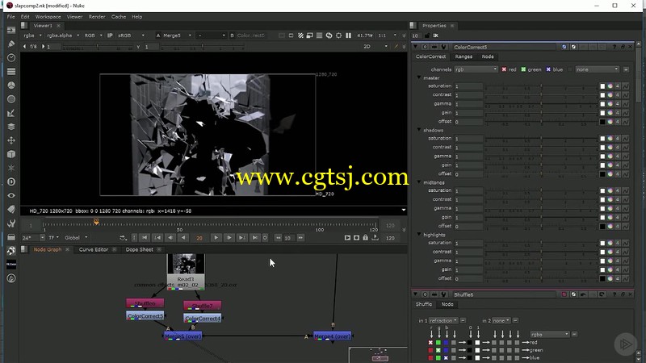646x363 pixels.
Task: Open the Merge nodes layers icon
Action: point(11,127)
